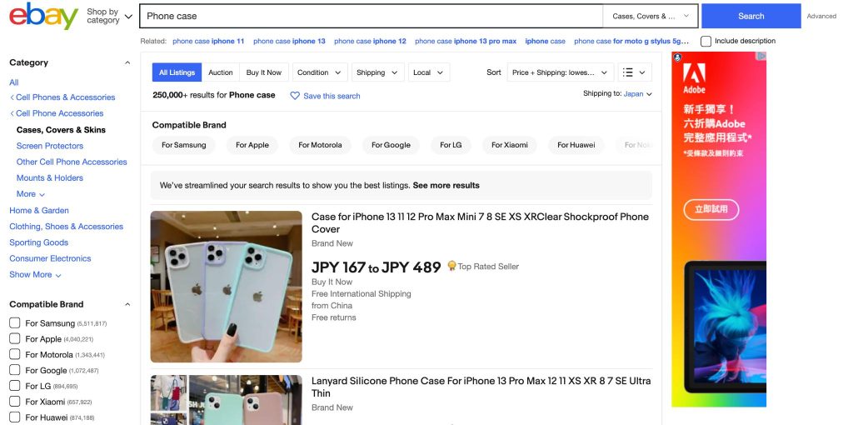Collapse the Compatible Brand sidebar section
The height and width of the screenshot is (425, 853).
(x=127, y=304)
